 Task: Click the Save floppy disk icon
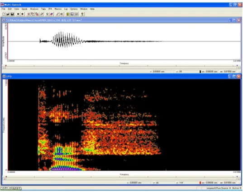(x=12, y=14)
